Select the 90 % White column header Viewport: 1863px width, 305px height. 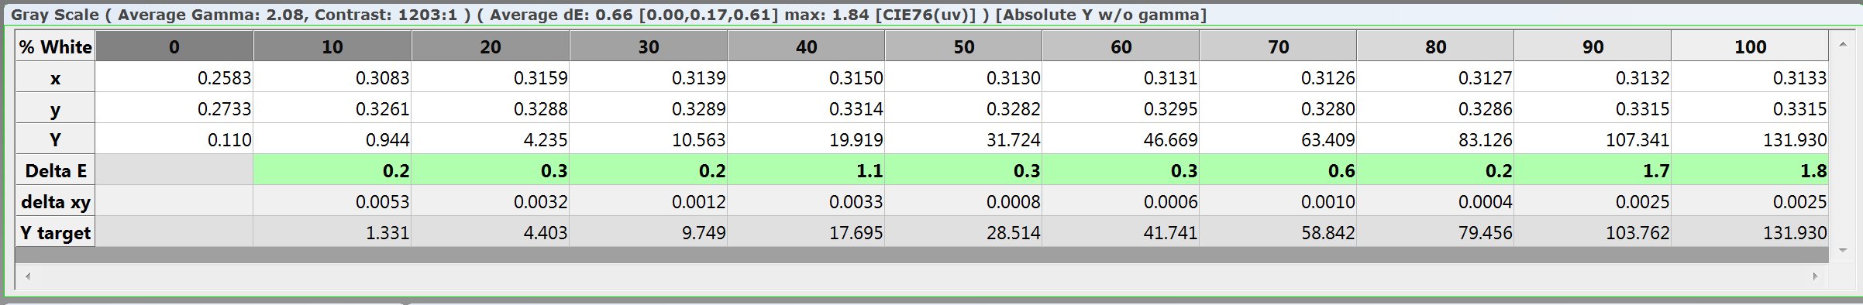[x=1593, y=46]
